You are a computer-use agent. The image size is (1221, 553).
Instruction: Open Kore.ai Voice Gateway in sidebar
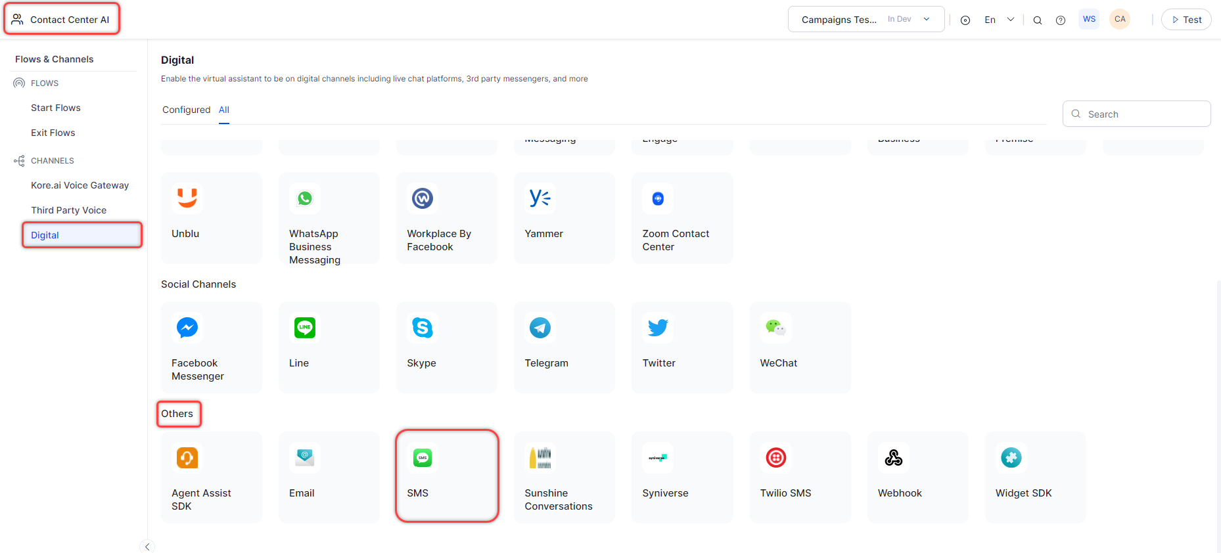(80, 185)
